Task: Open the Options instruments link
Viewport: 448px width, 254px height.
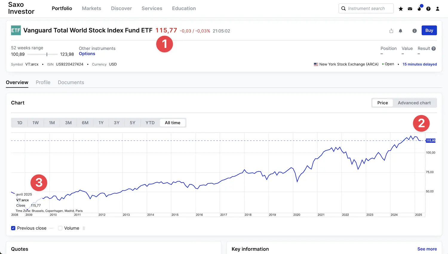Action: click(87, 54)
